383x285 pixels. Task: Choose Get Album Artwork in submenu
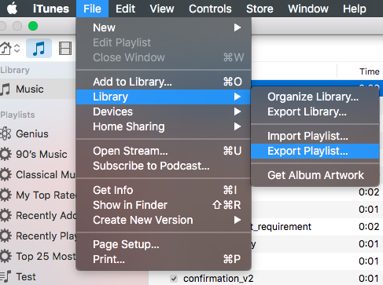click(315, 175)
